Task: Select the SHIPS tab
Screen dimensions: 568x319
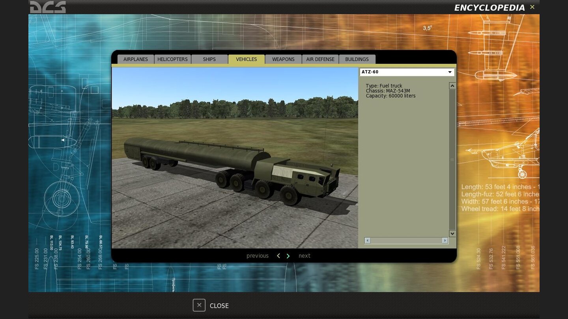Action: tap(209, 59)
